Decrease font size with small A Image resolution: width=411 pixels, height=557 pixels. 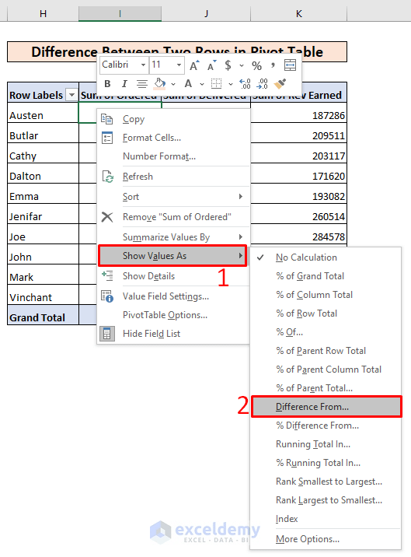(x=212, y=65)
